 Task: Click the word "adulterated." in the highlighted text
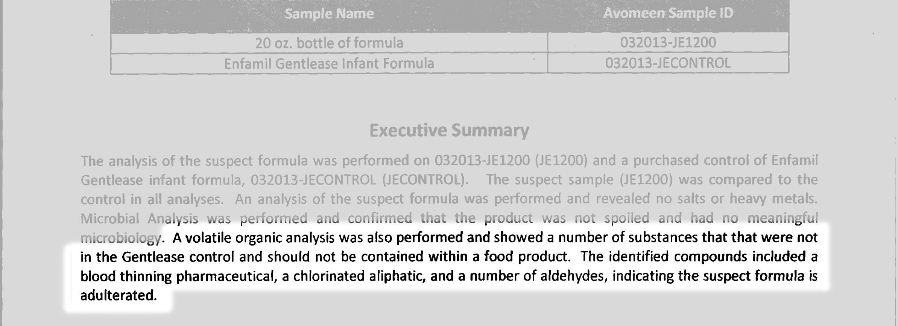[x=119, y=296]
